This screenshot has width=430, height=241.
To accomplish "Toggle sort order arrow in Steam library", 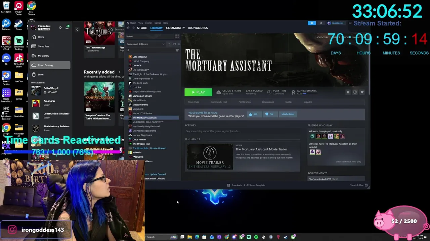I will tap(169, 44).
